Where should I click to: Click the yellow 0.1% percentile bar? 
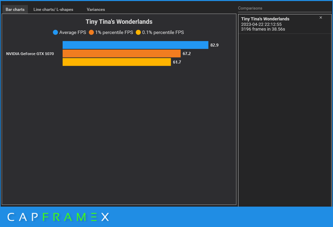pyautogui.click(x=117, y=62)
